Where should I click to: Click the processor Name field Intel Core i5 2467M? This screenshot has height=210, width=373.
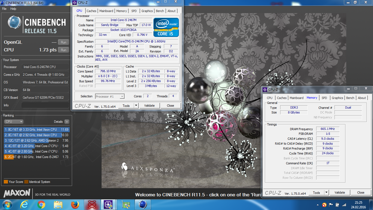click(123, 20)
